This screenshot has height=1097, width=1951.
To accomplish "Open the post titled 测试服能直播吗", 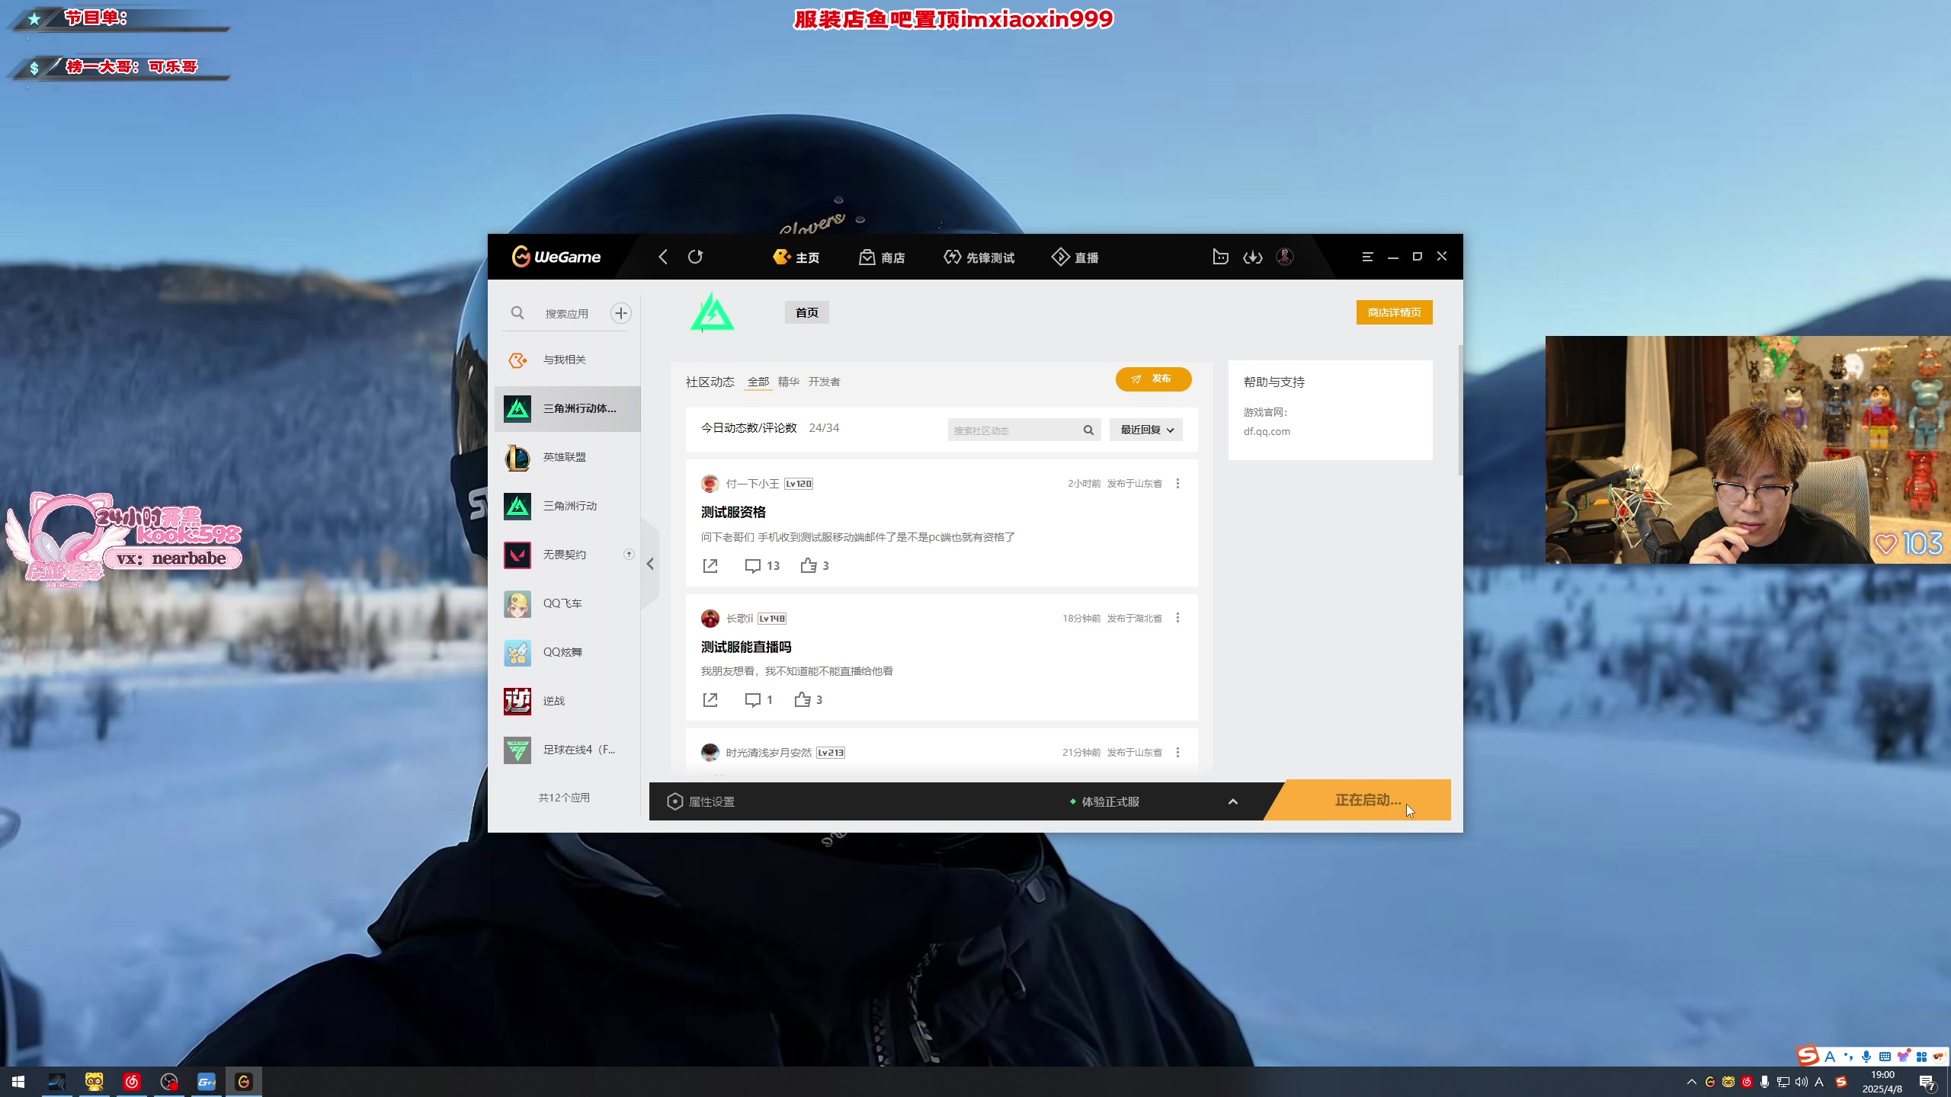I will tap(746, 647).
